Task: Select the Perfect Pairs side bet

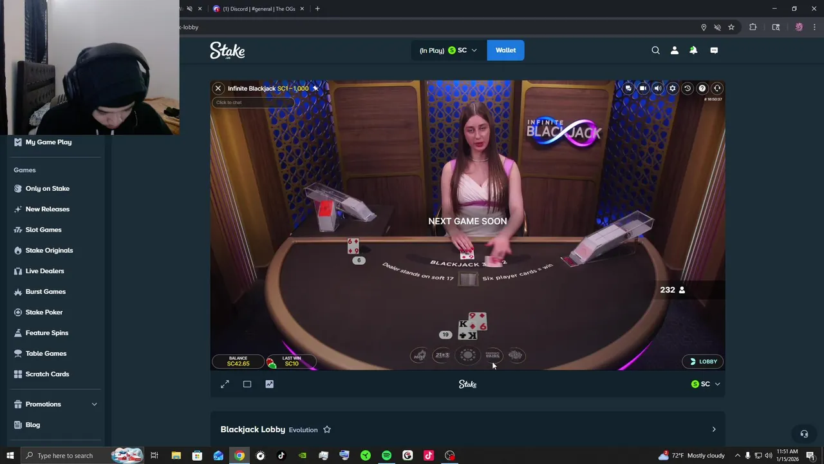Action: 493,355
